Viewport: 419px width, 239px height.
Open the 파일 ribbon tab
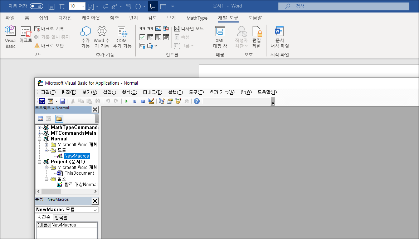(10, 18)
